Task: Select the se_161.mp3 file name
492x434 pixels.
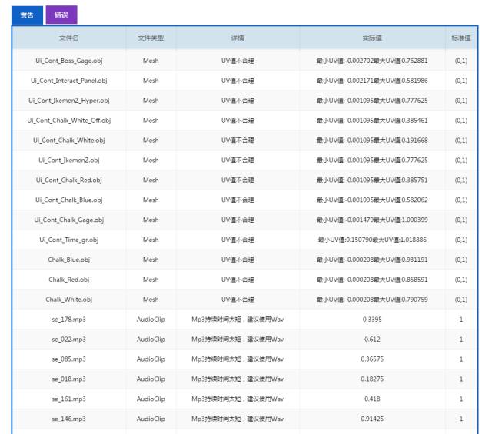Action: click(69, 399)
